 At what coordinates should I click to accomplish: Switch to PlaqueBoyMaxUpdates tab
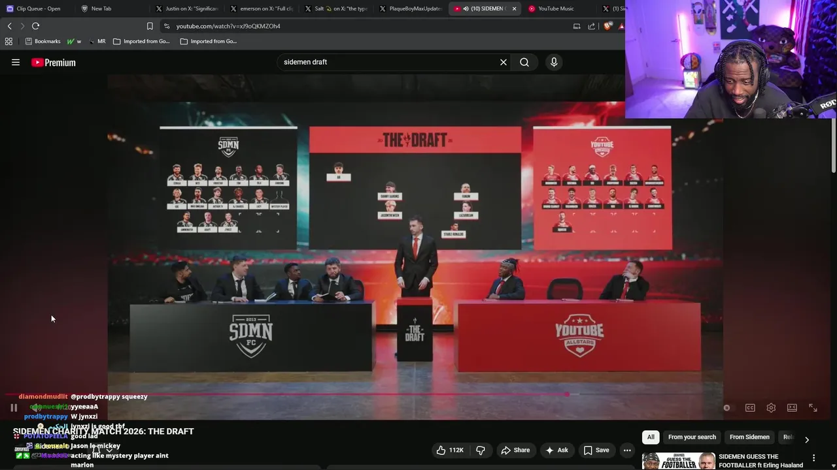411,8
